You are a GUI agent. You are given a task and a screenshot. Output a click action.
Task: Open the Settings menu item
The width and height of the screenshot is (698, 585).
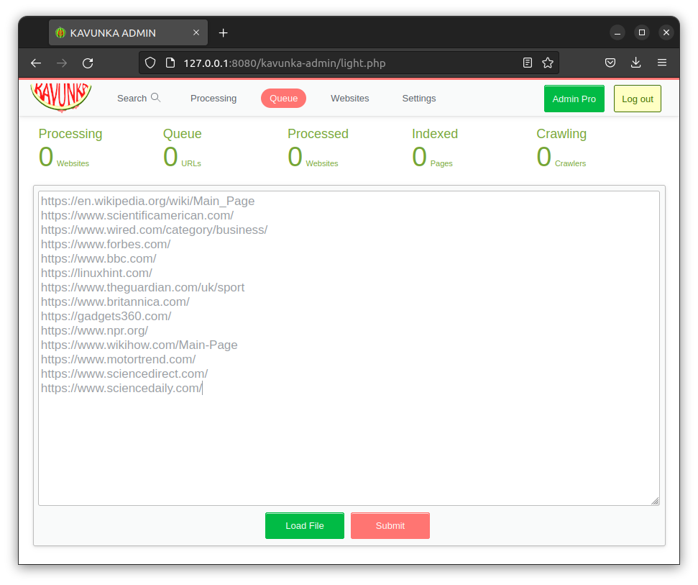click(x=419, y=99)
